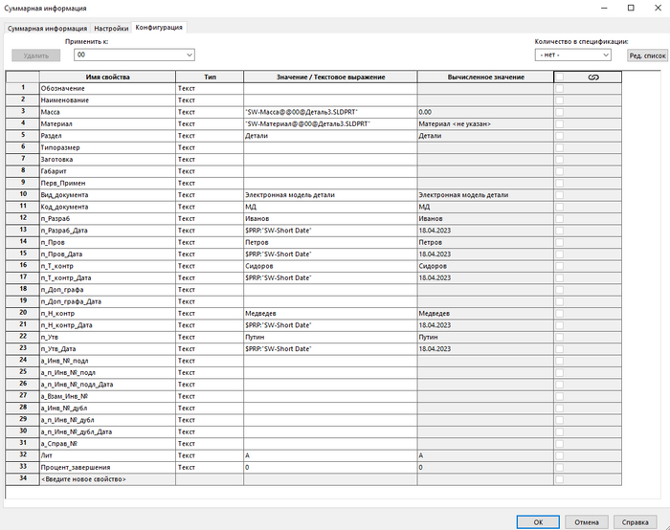Open the Настройки tab
Viewport: 670px width, 530px height.
point(110,29)
